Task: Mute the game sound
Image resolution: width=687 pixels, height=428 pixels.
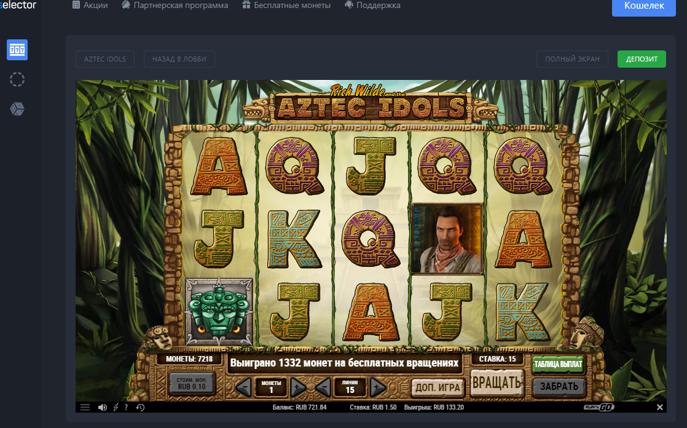Action: click(x=103, y=407)
